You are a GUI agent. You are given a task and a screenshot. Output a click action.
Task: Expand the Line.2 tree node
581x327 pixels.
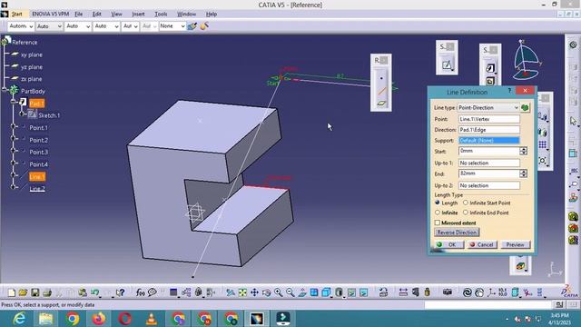pos(14,187)
